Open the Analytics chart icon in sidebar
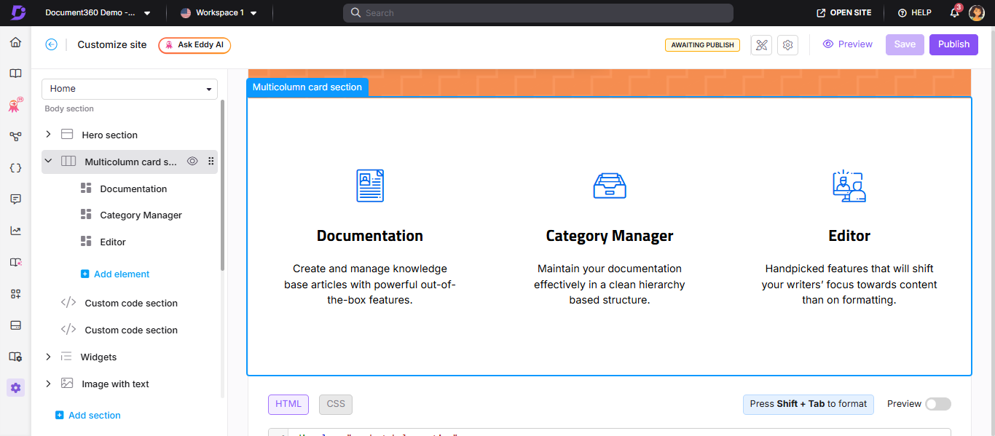 pos(15,231)
